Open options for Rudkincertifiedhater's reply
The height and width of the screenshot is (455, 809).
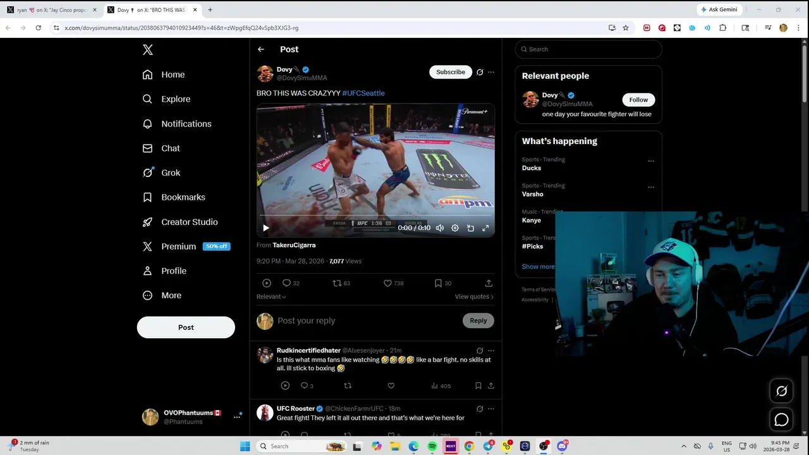491,350
